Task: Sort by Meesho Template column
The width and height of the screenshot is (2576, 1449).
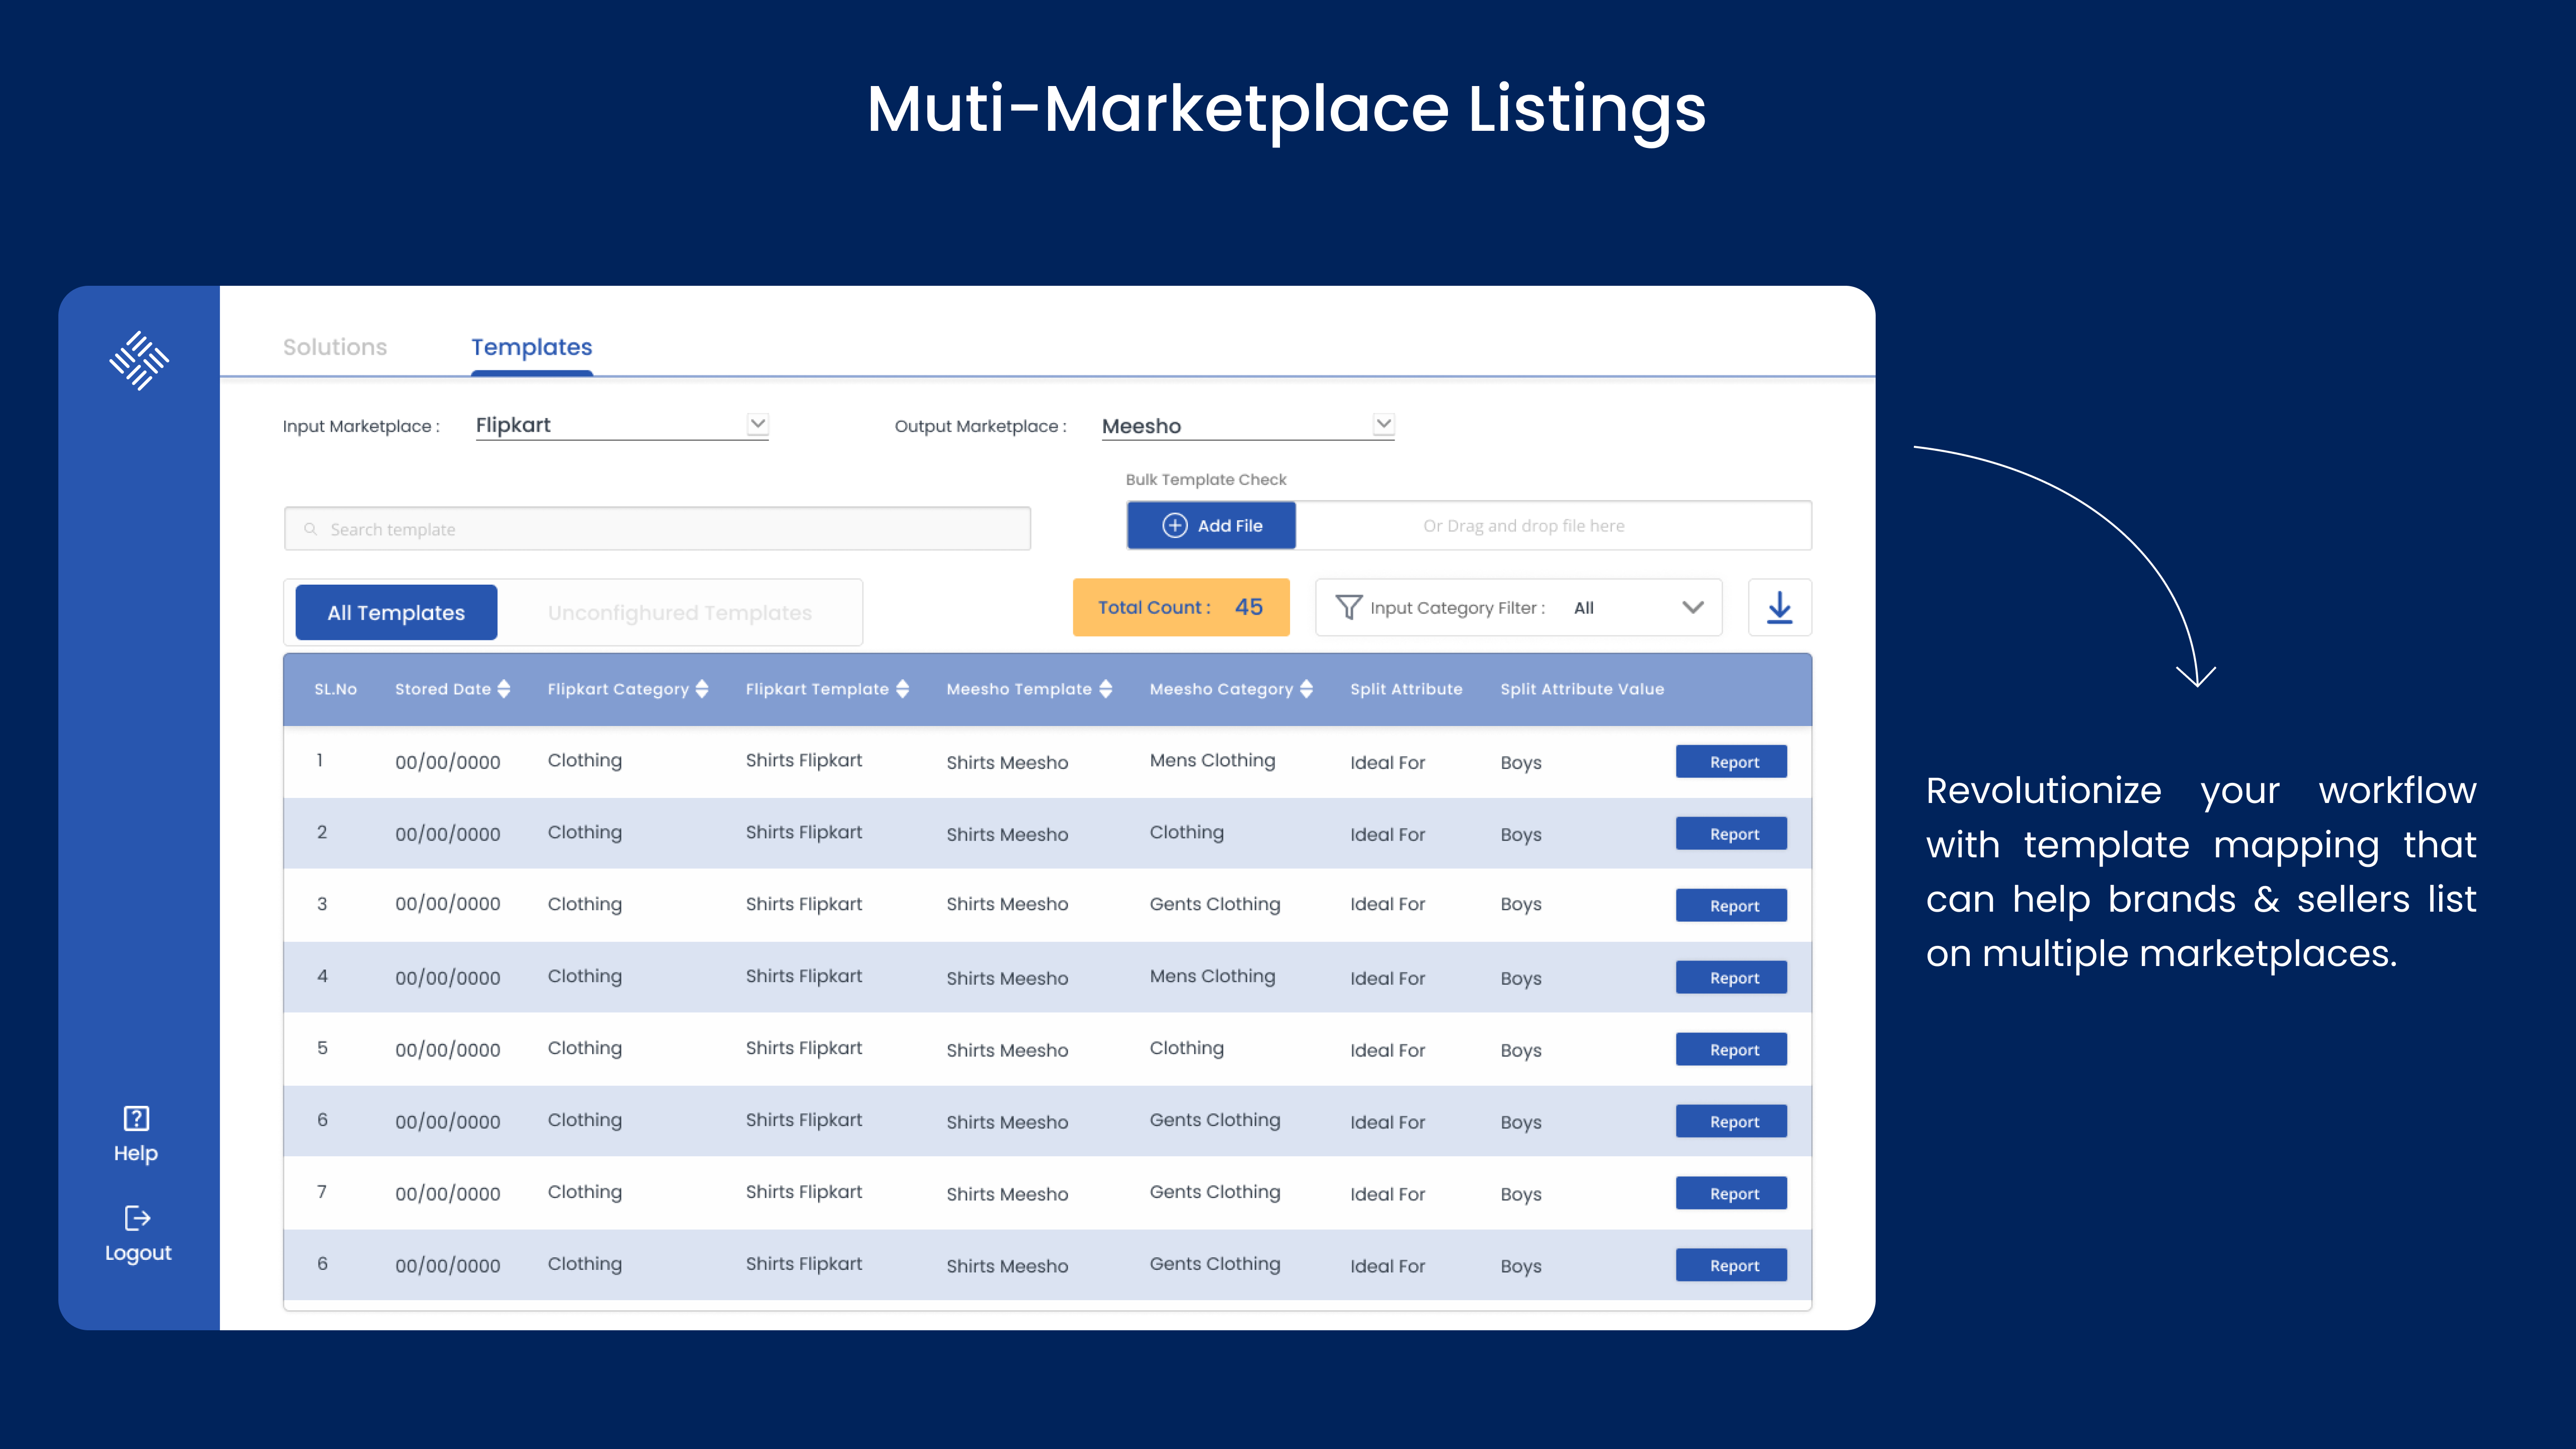Action: click(1105, 689)
